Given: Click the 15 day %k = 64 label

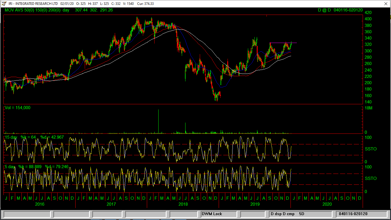Looking at the screenshot, I should click(x=20, y=137).
